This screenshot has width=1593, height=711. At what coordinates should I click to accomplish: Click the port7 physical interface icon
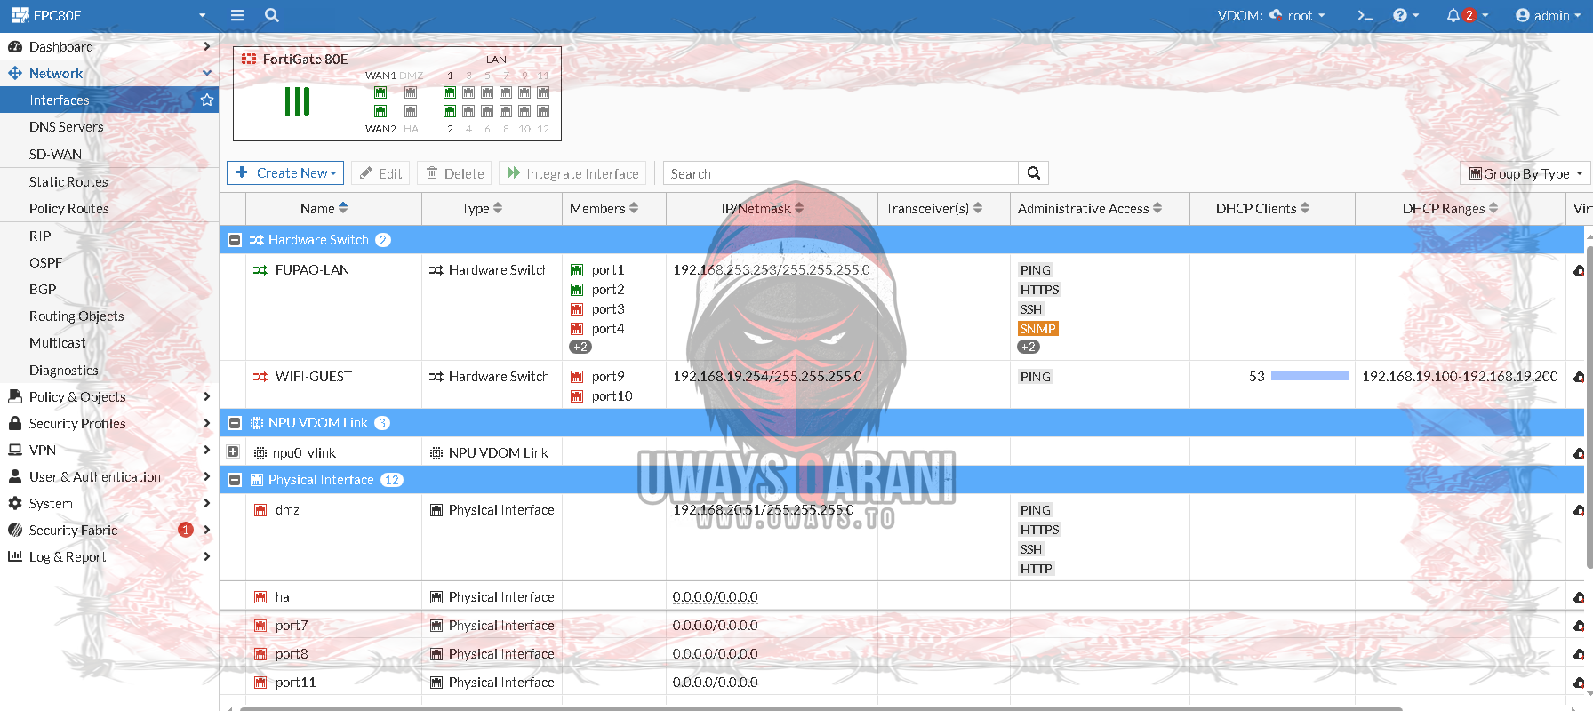tap(260, 626)
